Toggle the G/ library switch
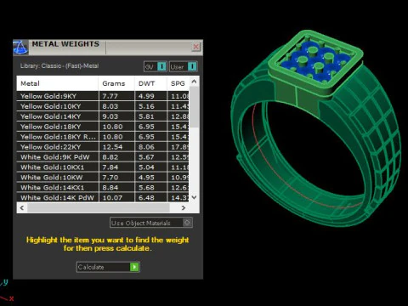Viewport: 408px width, 306px height. (x=156, y=66)
